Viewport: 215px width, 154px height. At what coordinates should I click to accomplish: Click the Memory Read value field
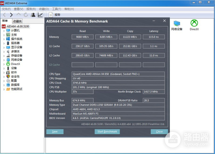pyautogui.click(x=82, y=37)
